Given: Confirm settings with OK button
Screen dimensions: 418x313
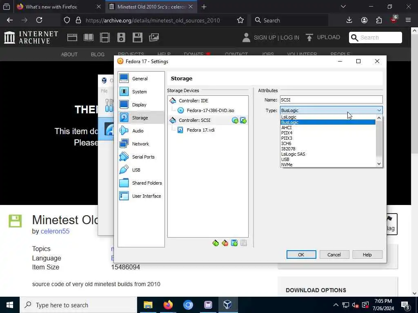Looking at the screenshot, I should (301, 255).
